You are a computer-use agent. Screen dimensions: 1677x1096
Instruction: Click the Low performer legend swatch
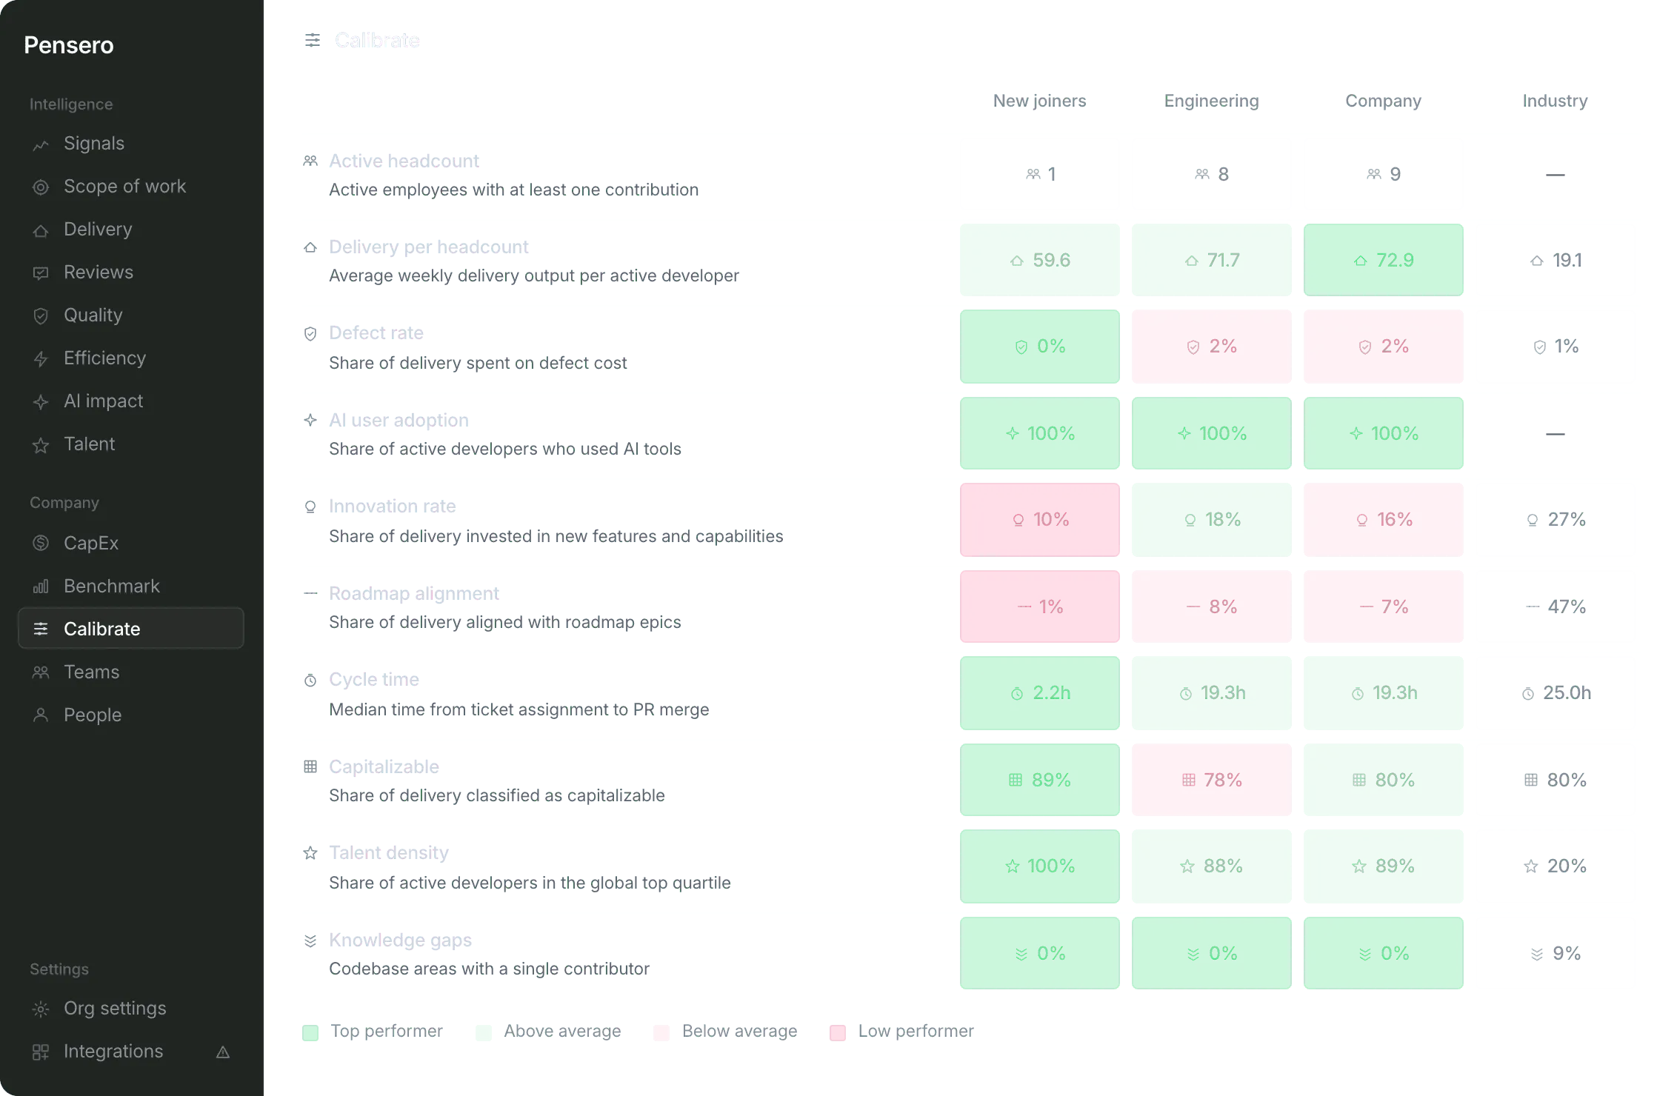[838, 1032]
